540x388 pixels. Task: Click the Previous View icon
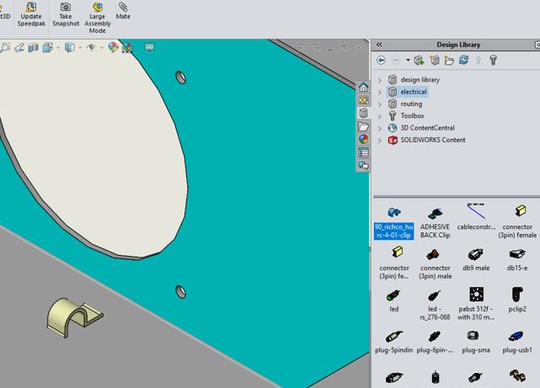coord(19,47)
